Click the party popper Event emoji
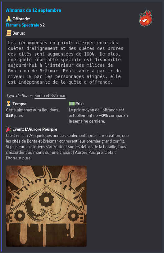This screenshot has width=164, height=253. point(9,129)
